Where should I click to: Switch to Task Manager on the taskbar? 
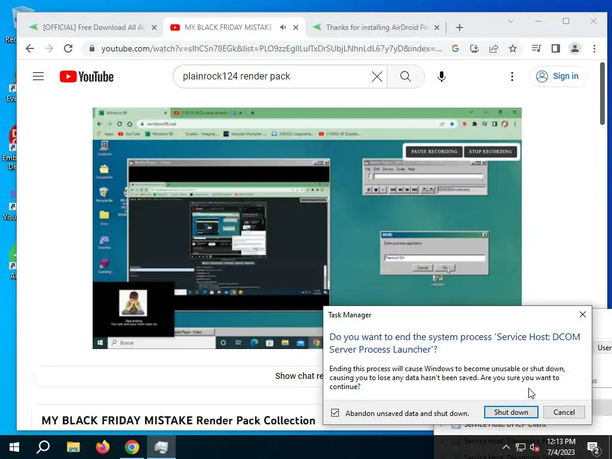[x=161, y=447]
